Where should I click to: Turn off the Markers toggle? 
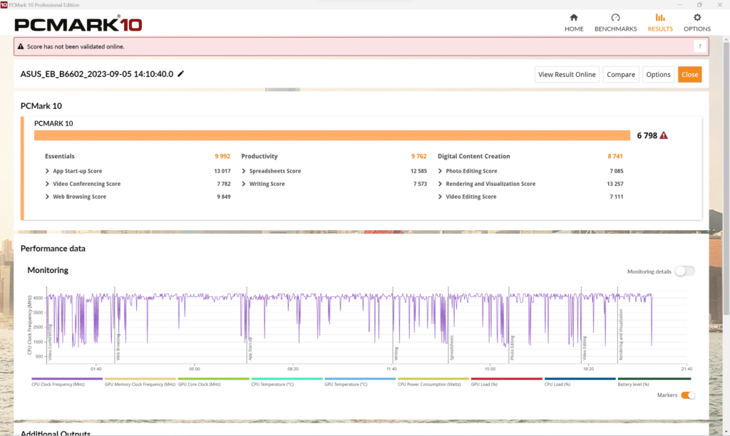pyautogui.click(x=687, y=395)
